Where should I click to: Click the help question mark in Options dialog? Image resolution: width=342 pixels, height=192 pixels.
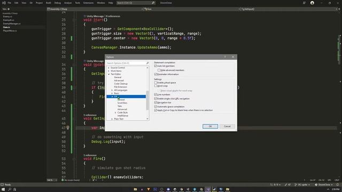[x=225, y=57]
